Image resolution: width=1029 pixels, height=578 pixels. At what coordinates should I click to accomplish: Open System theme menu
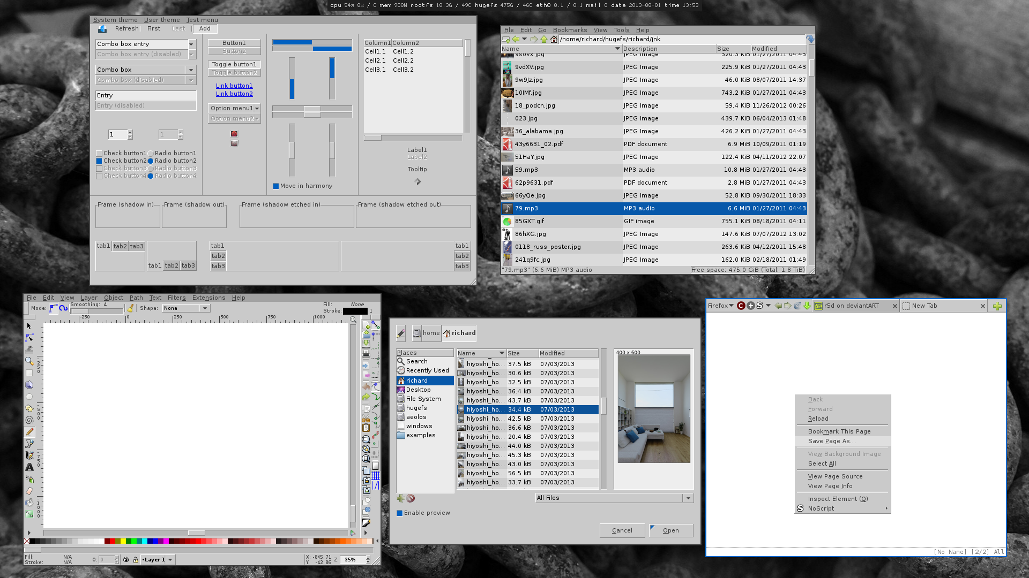[115, 20]
